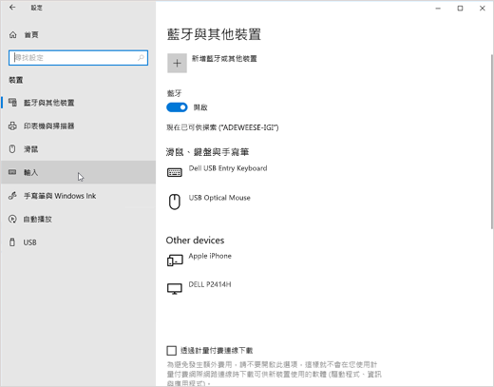Viewport: 494px width, 387px height.
Task: Click the home icon in sidebar
Action: pos(12,34)
